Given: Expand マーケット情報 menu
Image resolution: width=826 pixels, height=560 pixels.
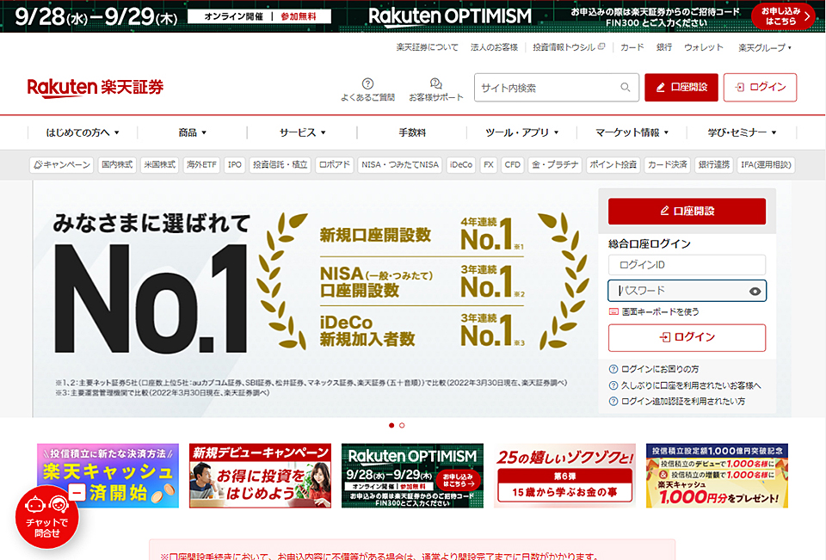Looking at the screenshot, I should click(x=632, y=132).
